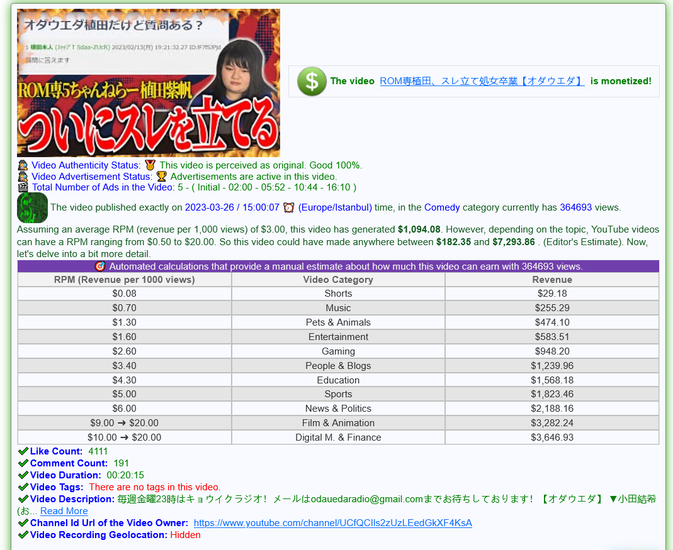
Task: Click the Video Category column header
Action: click(x=338, y=280)
